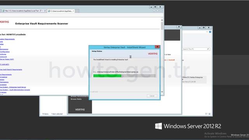Click the green setup progress bar
The height and width of the screenshot is (140, 249).
tap(124, 76)
